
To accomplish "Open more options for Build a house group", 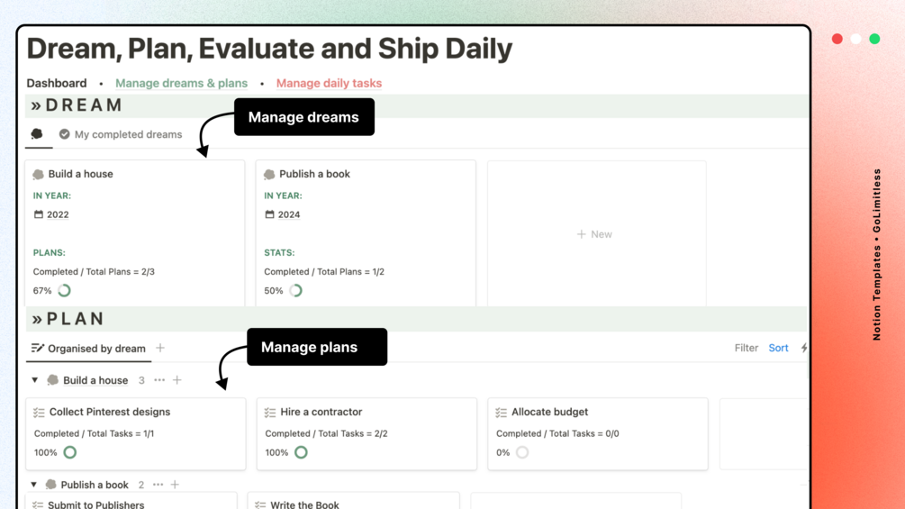I will 159,380.
